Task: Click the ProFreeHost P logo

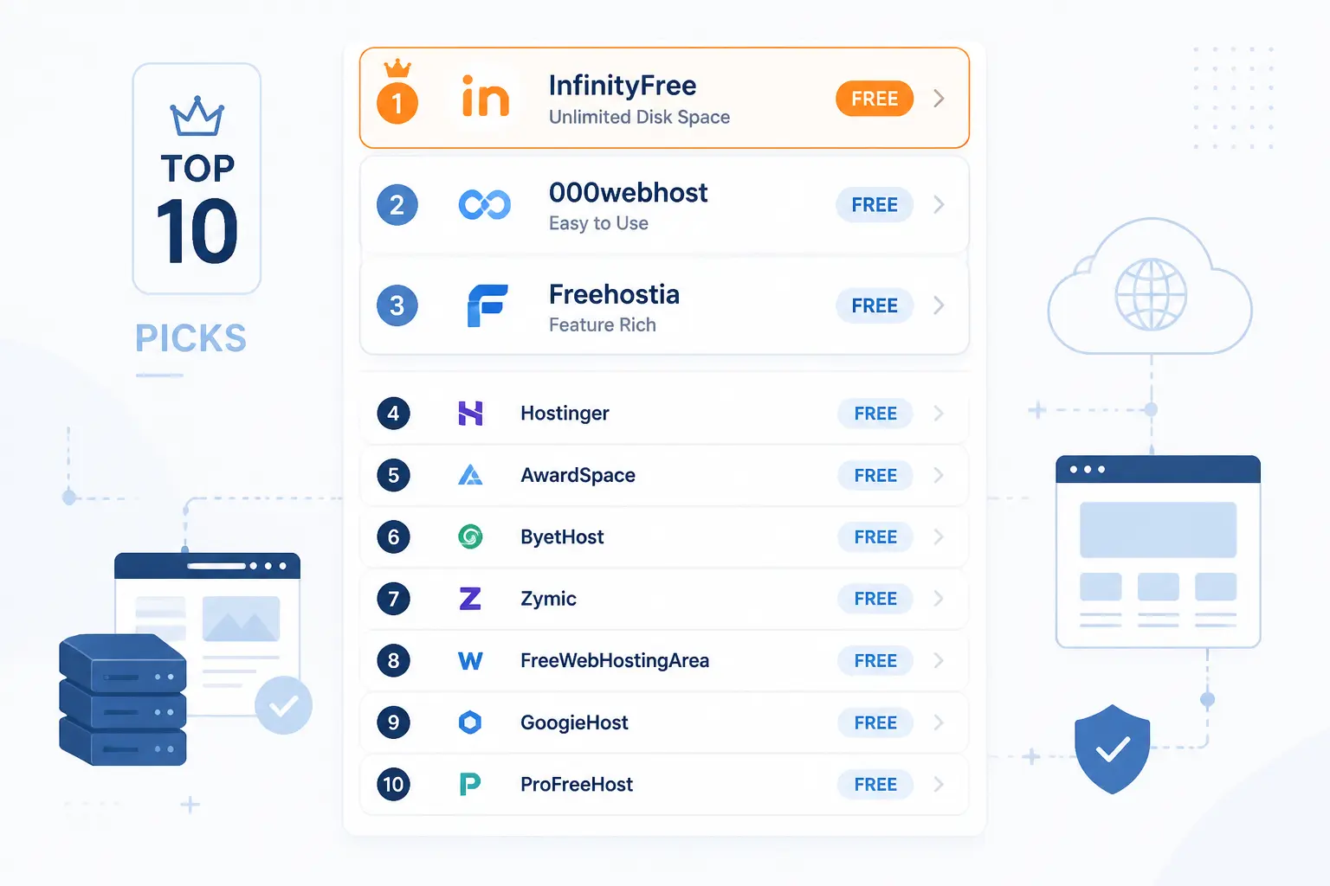Action: [469, 785]
